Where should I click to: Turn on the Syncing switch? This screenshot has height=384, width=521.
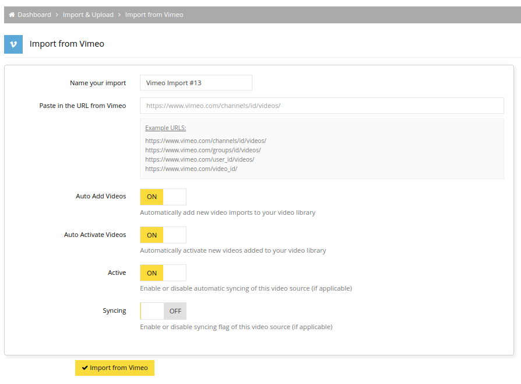click(x=163, y=311)
